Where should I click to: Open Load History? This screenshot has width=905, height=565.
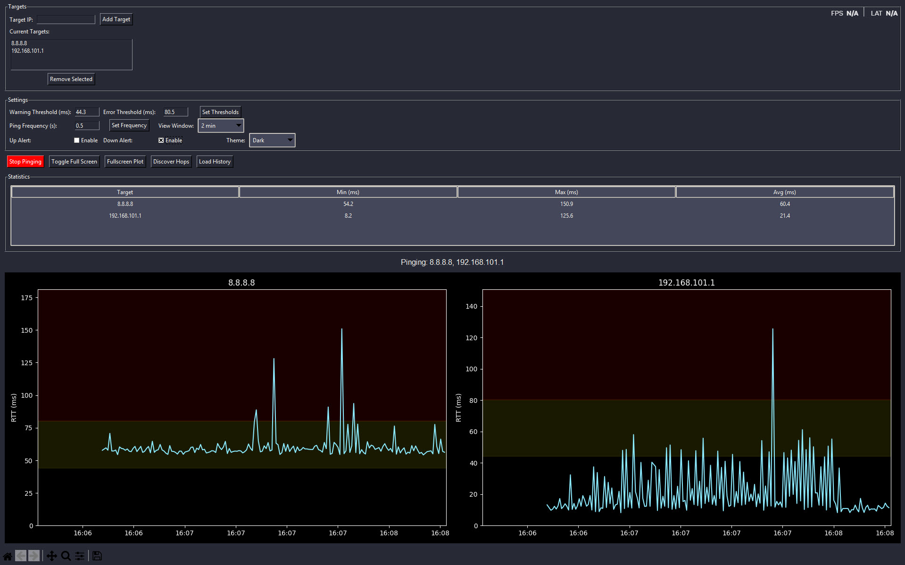(215, 161)
